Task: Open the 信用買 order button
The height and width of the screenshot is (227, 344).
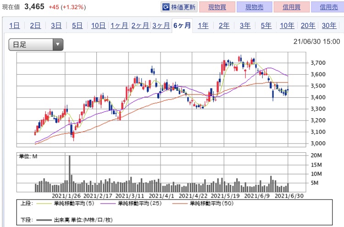Action: pos(292,7)
